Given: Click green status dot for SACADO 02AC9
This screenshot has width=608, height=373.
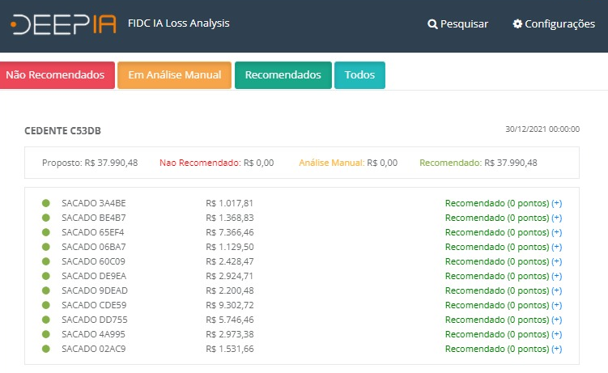Looking at the screenshot, I should click(46, 349).
